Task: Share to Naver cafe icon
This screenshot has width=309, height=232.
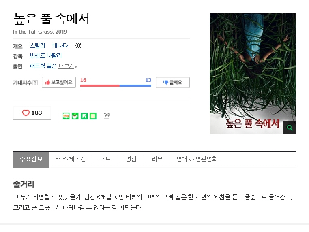Action: pos(75,116)
